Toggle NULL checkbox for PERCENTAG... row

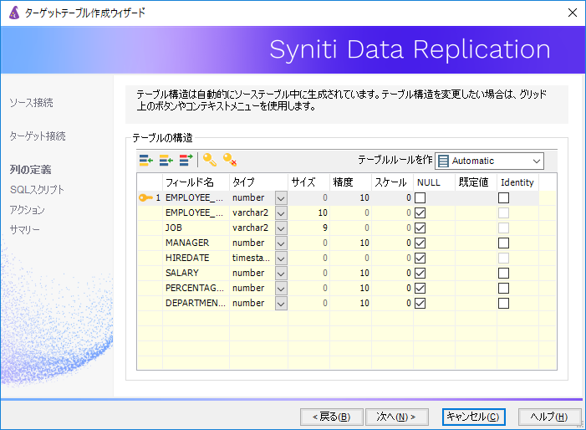coord(420,288)
